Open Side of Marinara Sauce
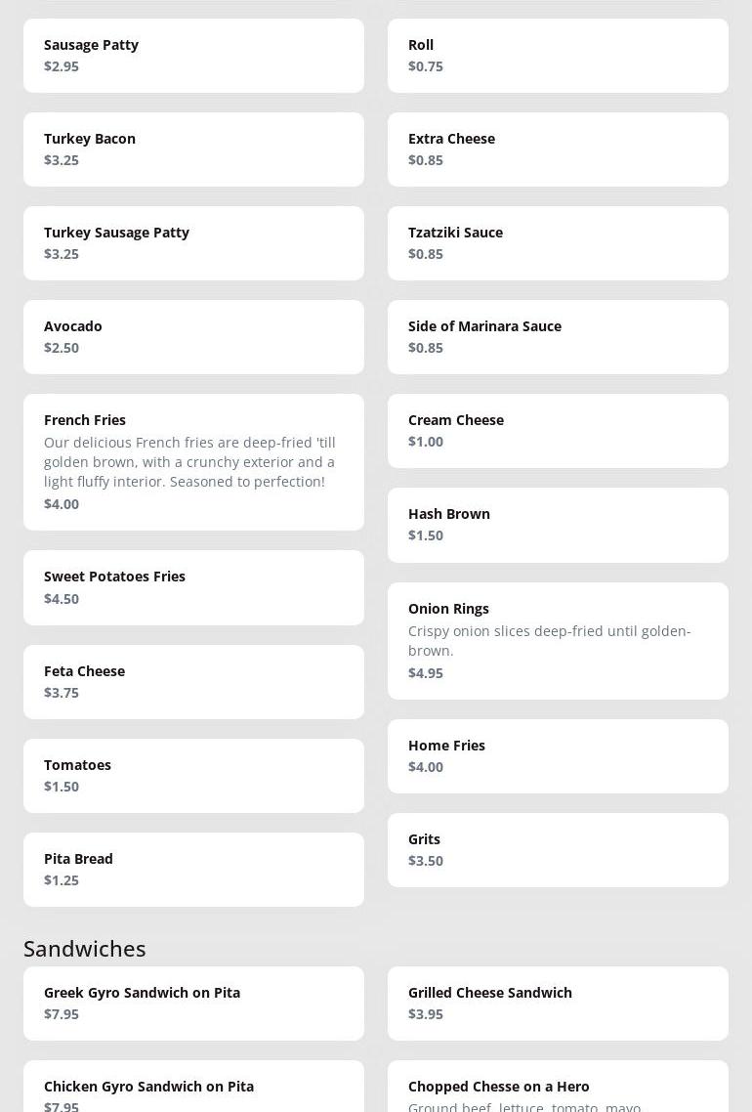This screenshot has height=1112, width=752. (x=558, y=337)
